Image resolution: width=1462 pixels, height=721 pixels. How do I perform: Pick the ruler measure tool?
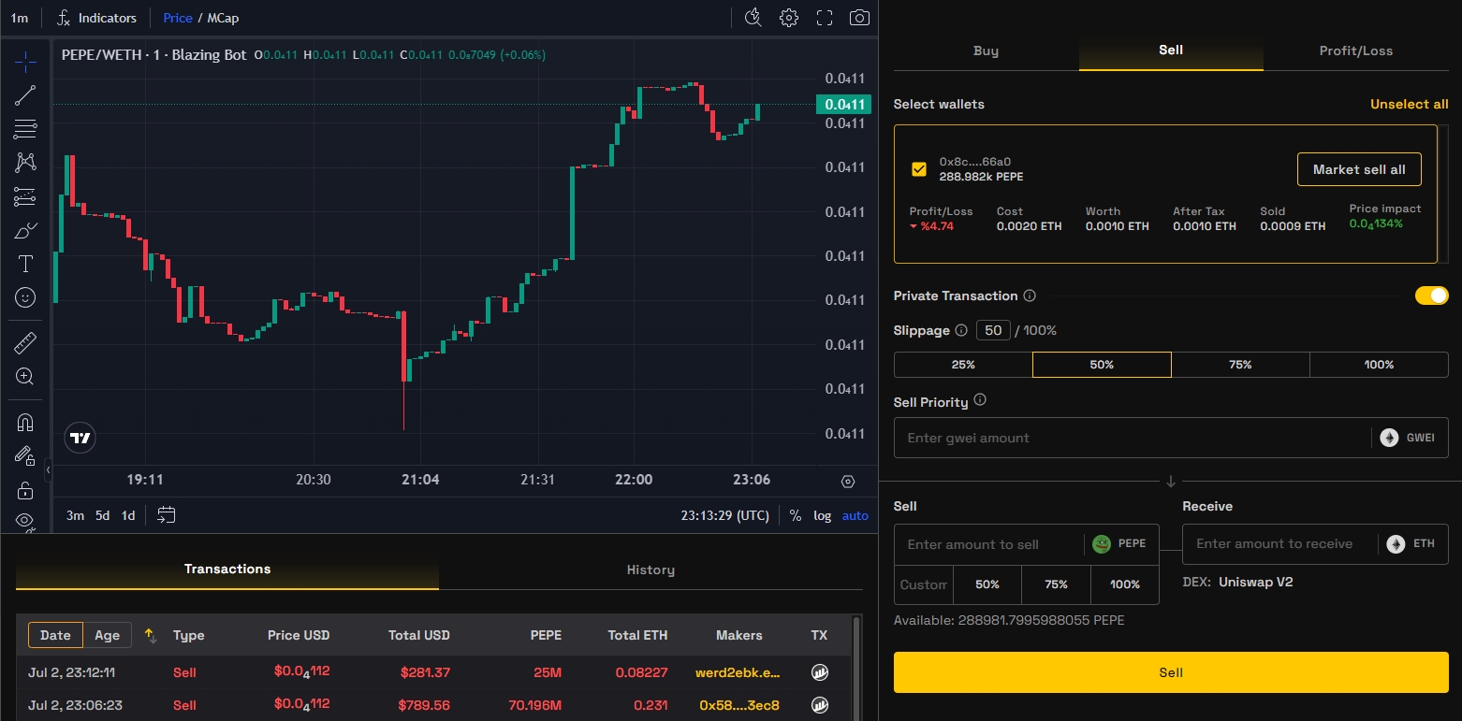[25, 342]
